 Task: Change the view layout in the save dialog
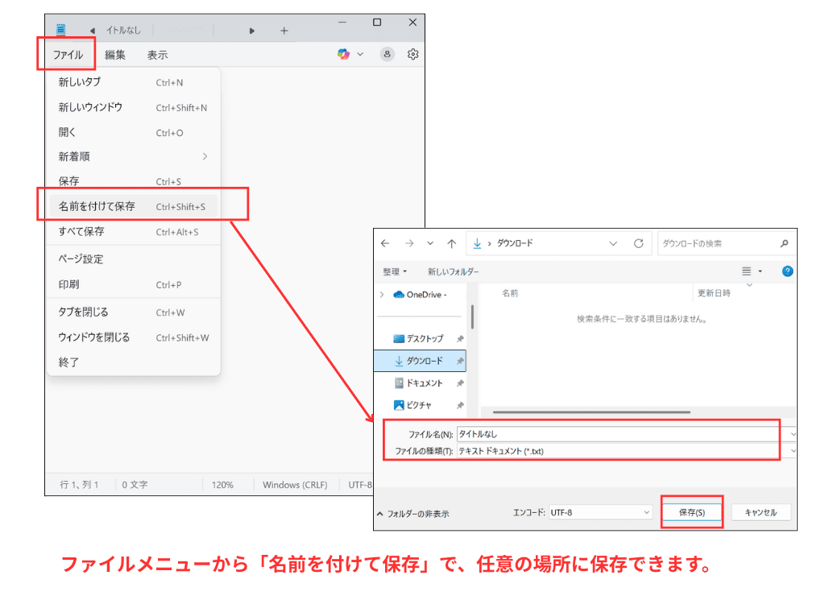(x=748, y=271)
